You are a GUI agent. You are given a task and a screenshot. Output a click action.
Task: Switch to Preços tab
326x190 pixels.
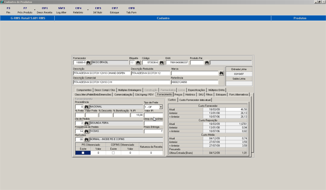pos(178,94)
